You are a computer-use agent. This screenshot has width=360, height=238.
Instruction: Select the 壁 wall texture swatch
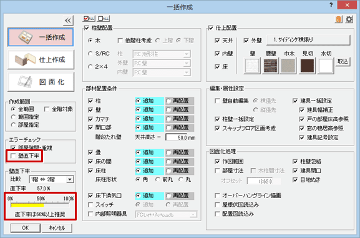[x=252, y=66]
